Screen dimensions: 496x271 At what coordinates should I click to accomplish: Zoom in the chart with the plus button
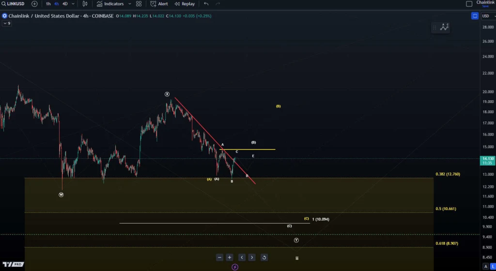pyautogui.click(x=230, y=257)
